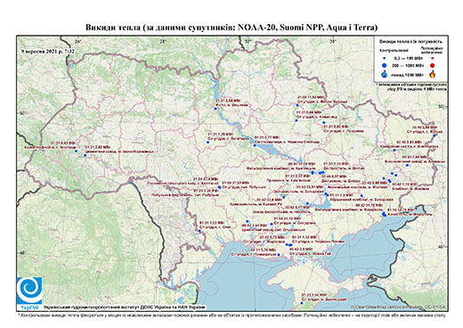This screenshot has height=328, width=463.
Task: Click the large blue circle legend marker
Action: click(385, 65)
